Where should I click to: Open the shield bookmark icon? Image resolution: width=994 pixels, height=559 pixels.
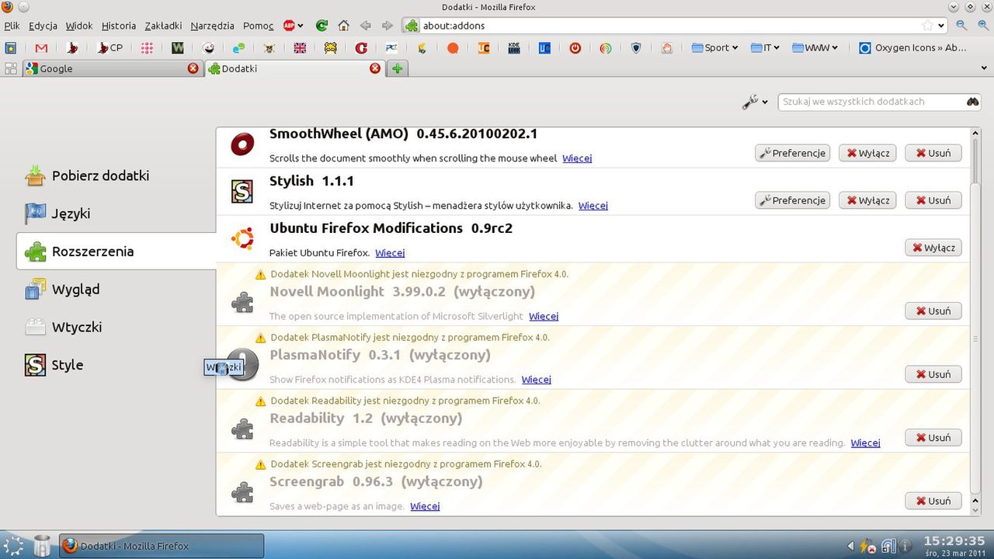(636, 47)
